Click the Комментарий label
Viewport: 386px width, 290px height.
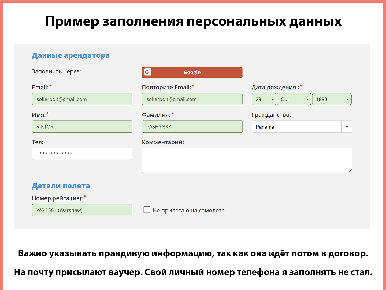pos(163,142)
